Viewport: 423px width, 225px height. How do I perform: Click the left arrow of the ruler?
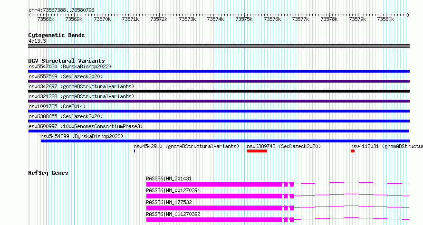pyautogui.click(x=29, y=15)
